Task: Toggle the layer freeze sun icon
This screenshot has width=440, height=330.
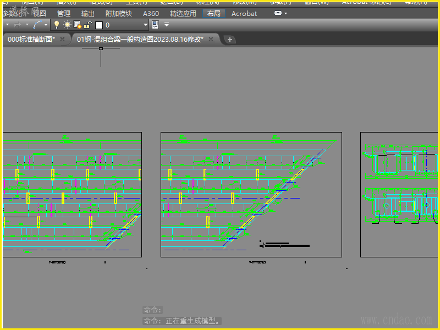Action: point(67,25)
